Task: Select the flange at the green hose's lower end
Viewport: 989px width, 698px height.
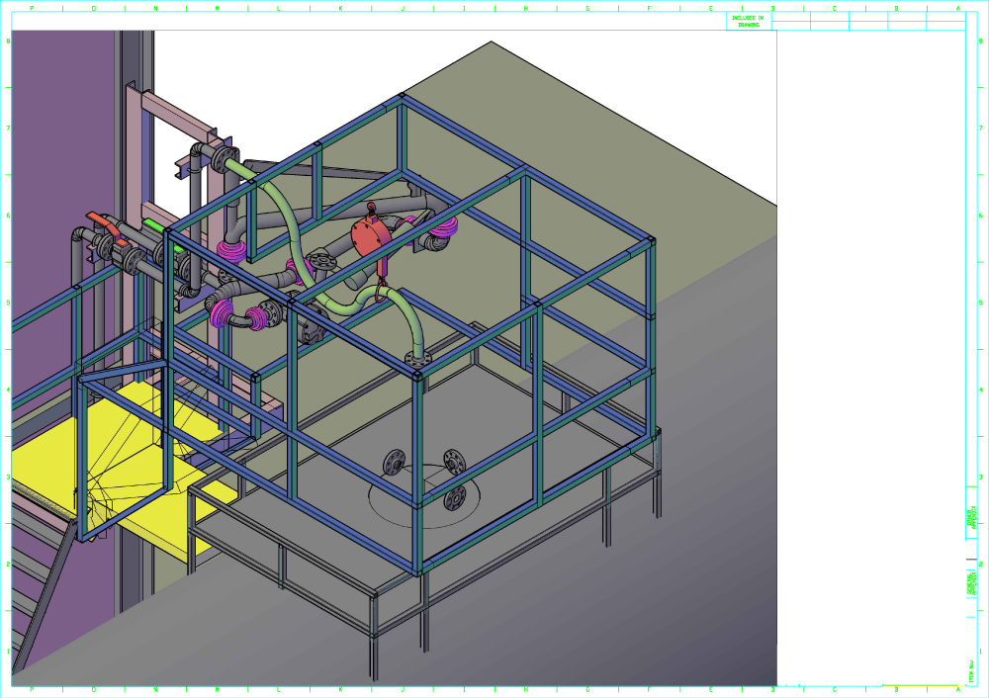Action: [416, 361]
